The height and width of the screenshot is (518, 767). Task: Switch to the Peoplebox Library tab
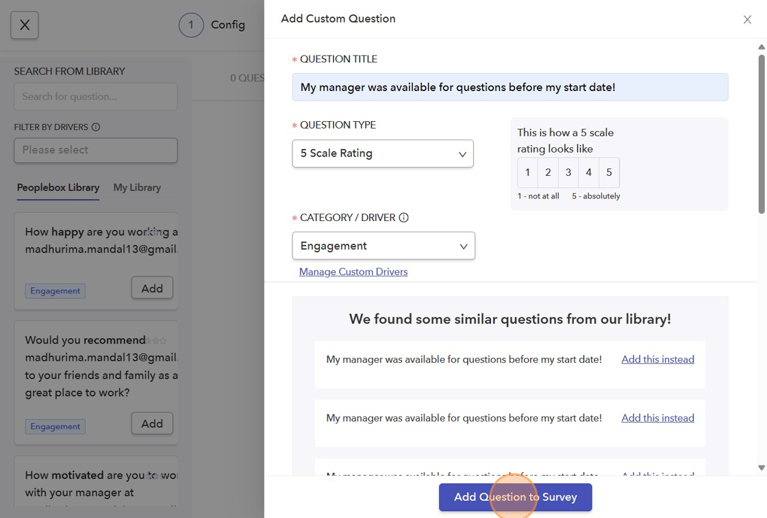(x=58, y=187)
